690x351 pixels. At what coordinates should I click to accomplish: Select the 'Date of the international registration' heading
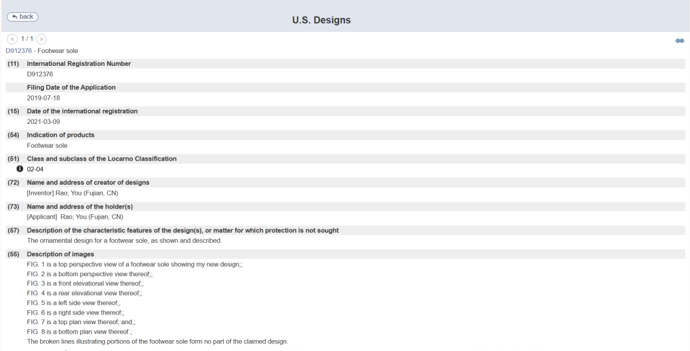(82, 111)
